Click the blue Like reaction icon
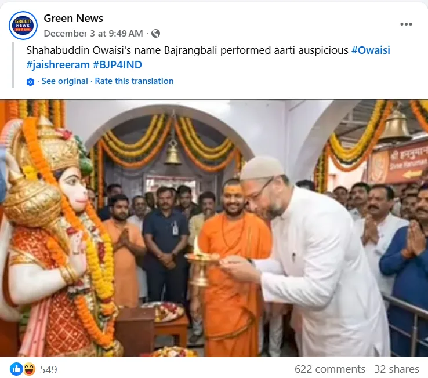Image resolution: width=428 pixels, height=378 pixels. (x=16, y=369)
